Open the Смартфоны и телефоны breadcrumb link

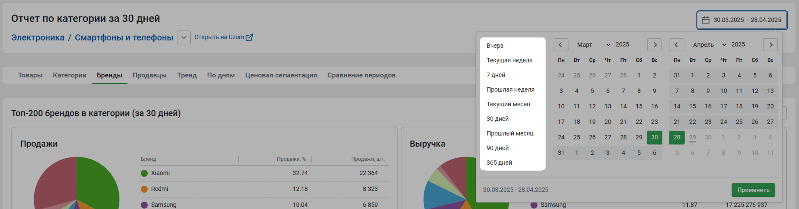[124, 38]
